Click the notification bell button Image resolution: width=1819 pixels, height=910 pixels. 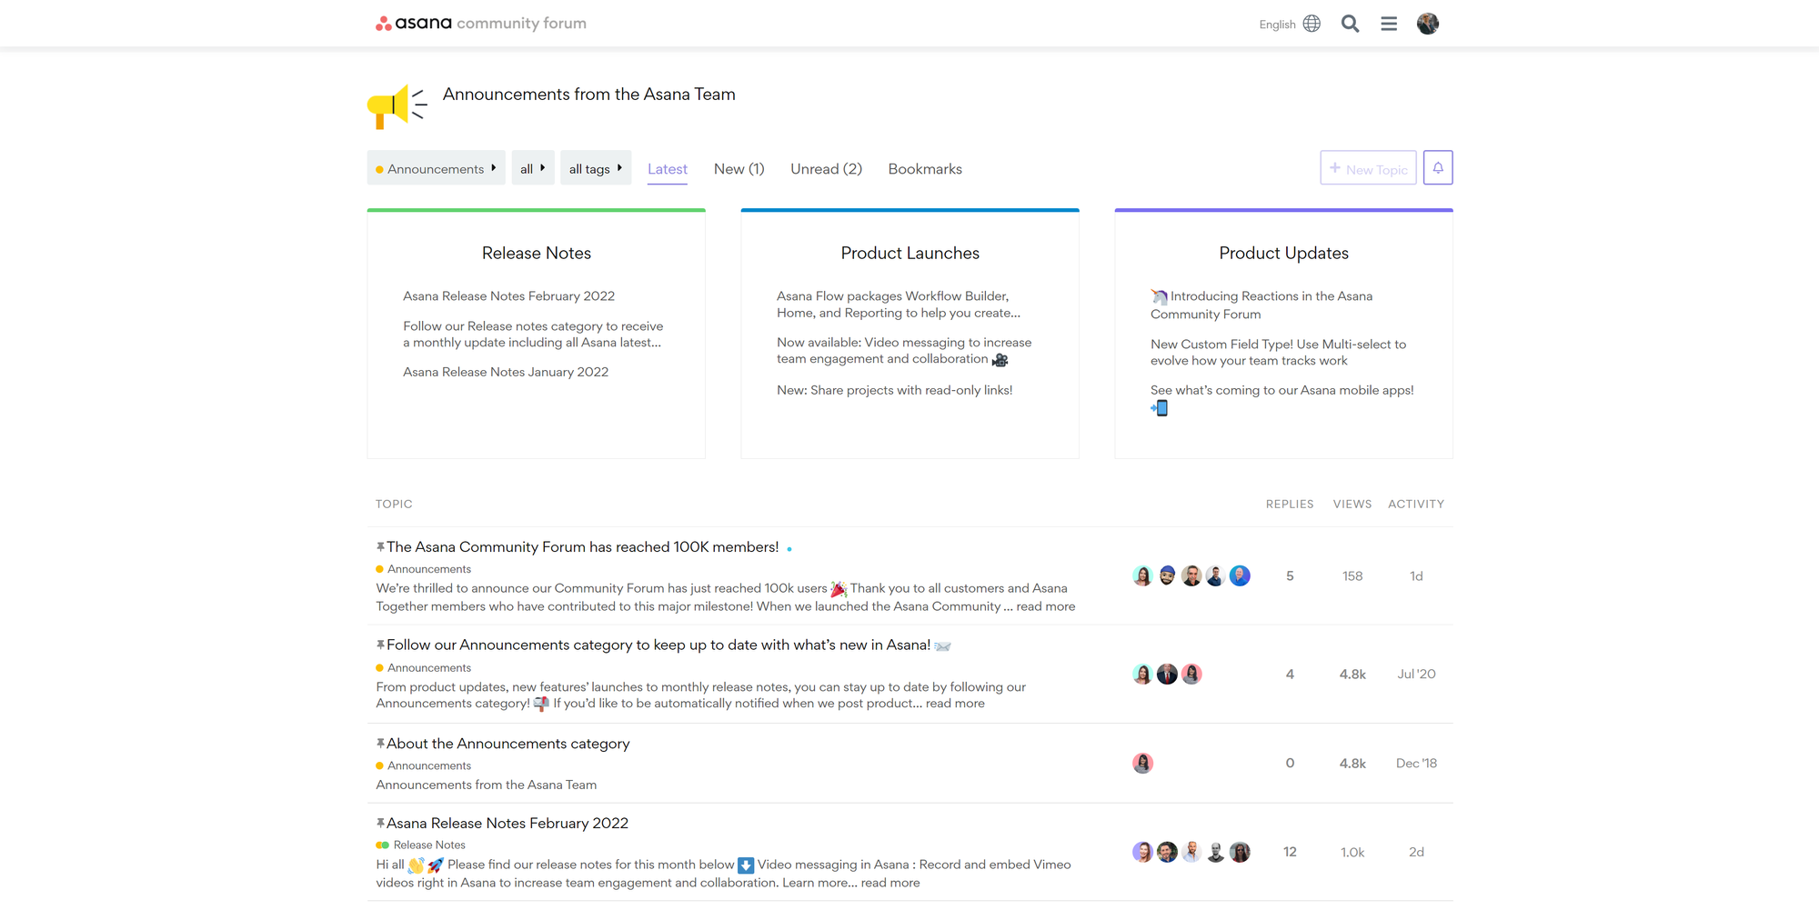tap(1438, 167)
